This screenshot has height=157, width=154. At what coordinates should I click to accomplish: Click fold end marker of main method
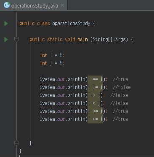tap(16, 143)
